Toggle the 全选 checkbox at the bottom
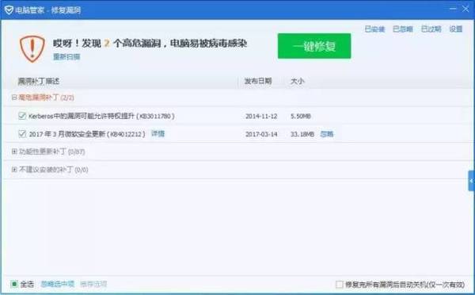 [x=14, y=284]
